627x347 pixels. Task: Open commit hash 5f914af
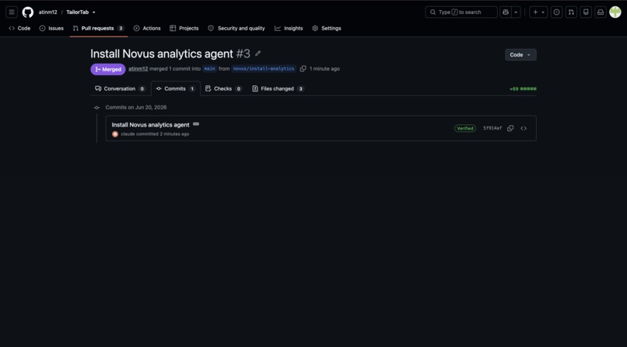tap(492, 128)
